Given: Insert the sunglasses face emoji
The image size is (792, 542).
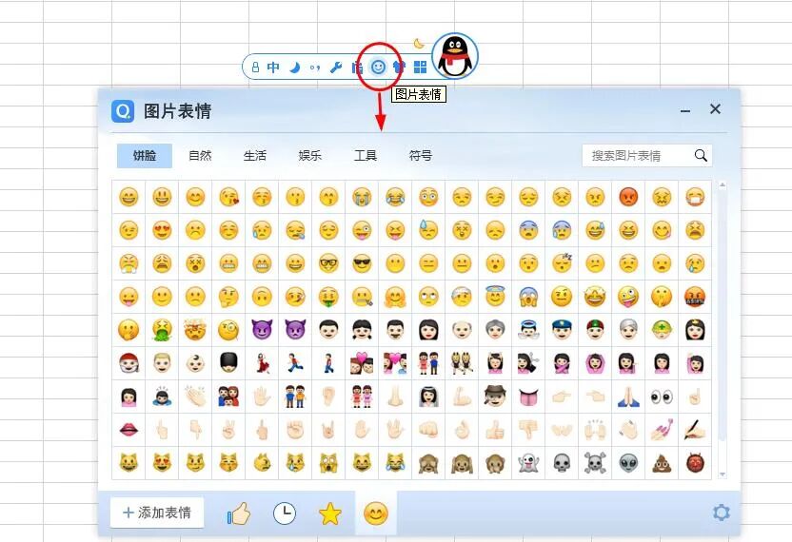Looking at the screenshot, I should coord(362,263).
